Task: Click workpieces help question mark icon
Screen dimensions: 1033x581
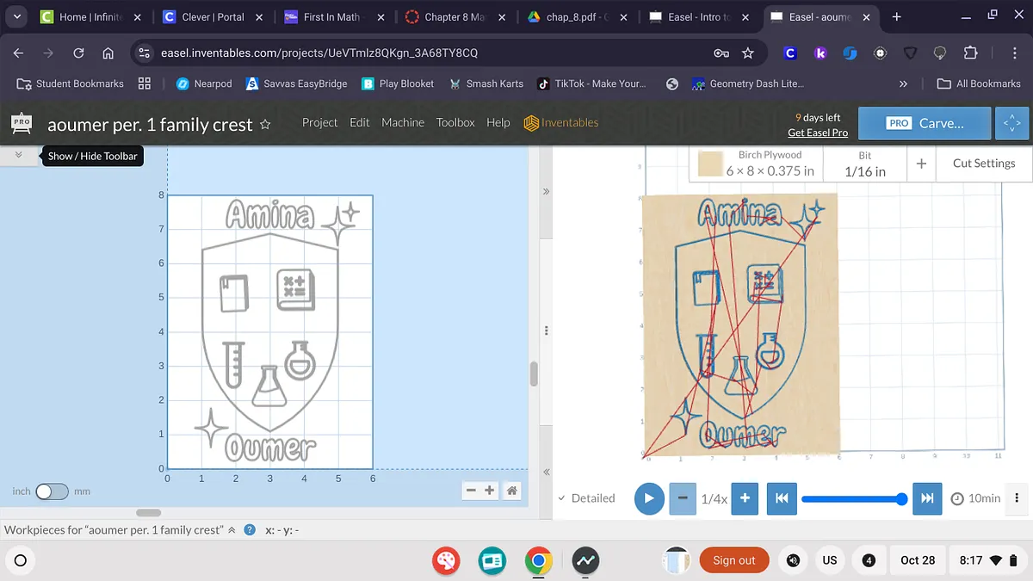Action: [250, 530]
